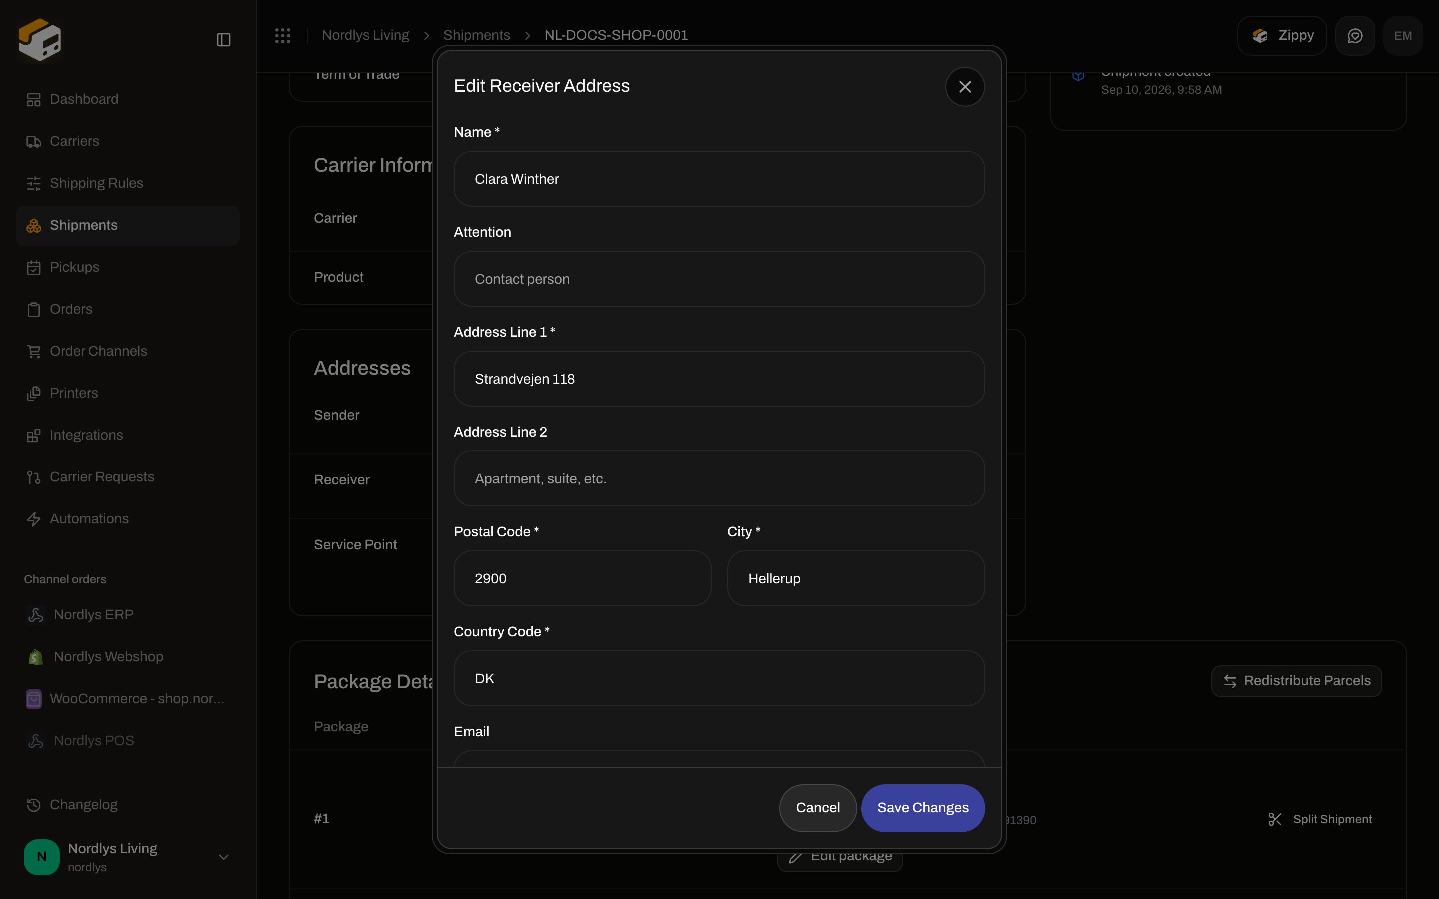This screenshot has width=1439, height=899.
Task: Click the Changelog history icon
Action: point(34,805)
